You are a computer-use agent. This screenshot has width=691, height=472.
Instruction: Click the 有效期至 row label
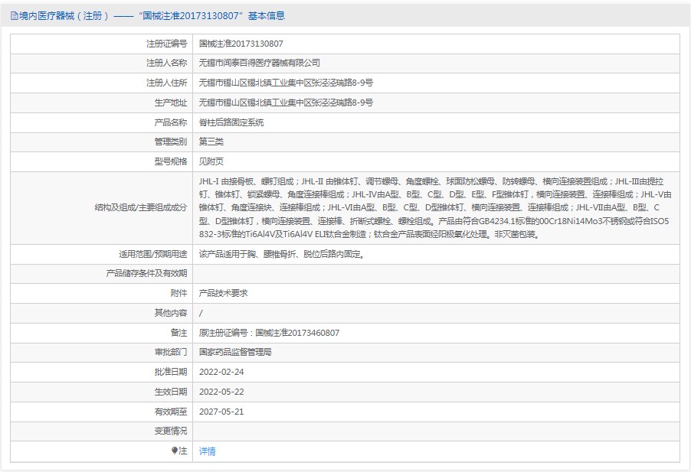pos(171,412)
